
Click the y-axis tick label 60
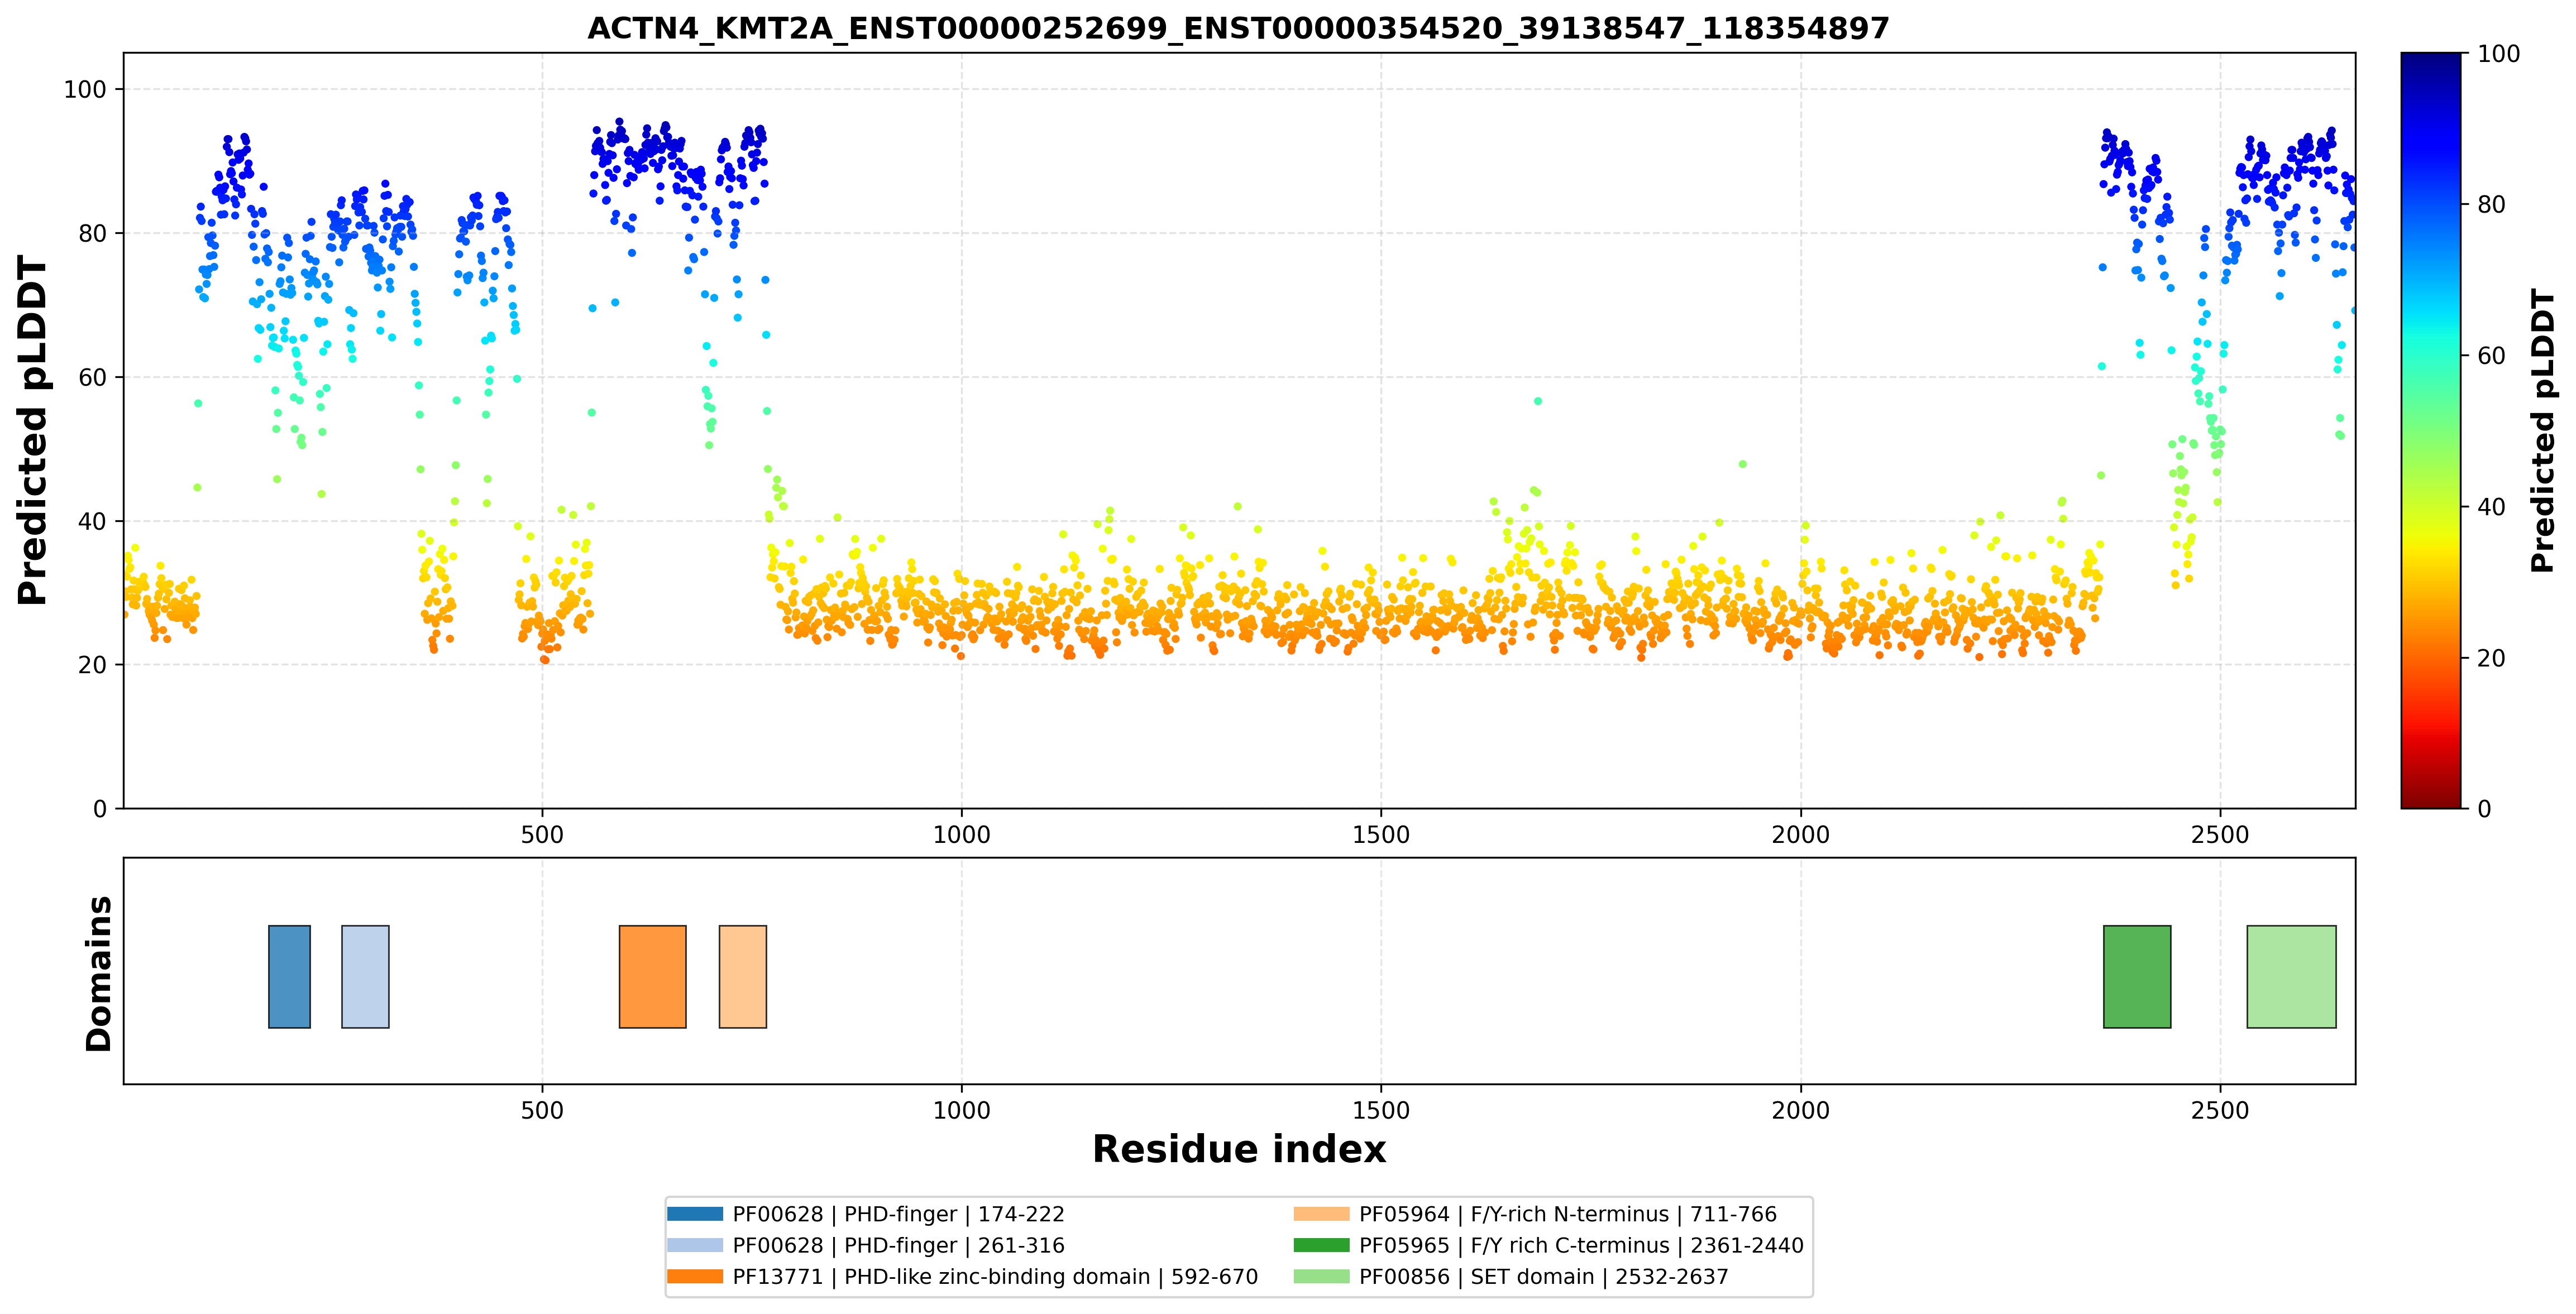92,378
